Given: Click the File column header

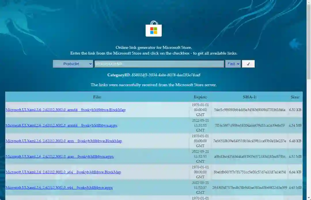Looking at the screenshot, I should (x=97, y=97).
